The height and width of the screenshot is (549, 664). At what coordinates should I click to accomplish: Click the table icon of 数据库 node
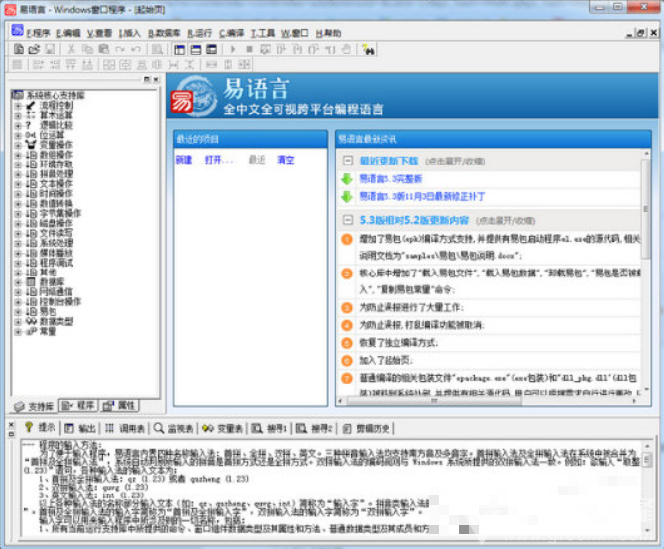pyautogui.click(x=31, y=281)
